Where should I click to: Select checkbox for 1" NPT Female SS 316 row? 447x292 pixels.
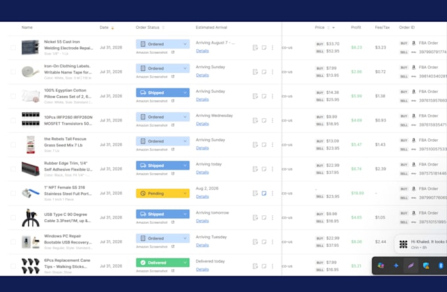13,193
